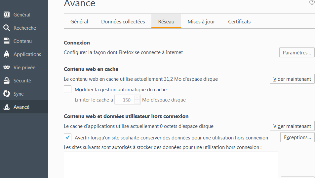This screenshot has width=315, height=178.
Task: Click the help question mark icon
Action: [x=312, y=2]
